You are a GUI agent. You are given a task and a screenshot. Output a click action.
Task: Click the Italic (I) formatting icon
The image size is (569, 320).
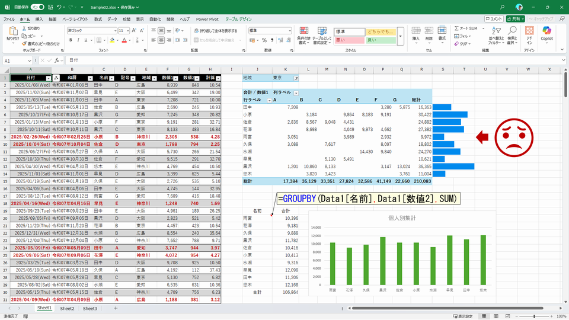[x=78, y=40]
